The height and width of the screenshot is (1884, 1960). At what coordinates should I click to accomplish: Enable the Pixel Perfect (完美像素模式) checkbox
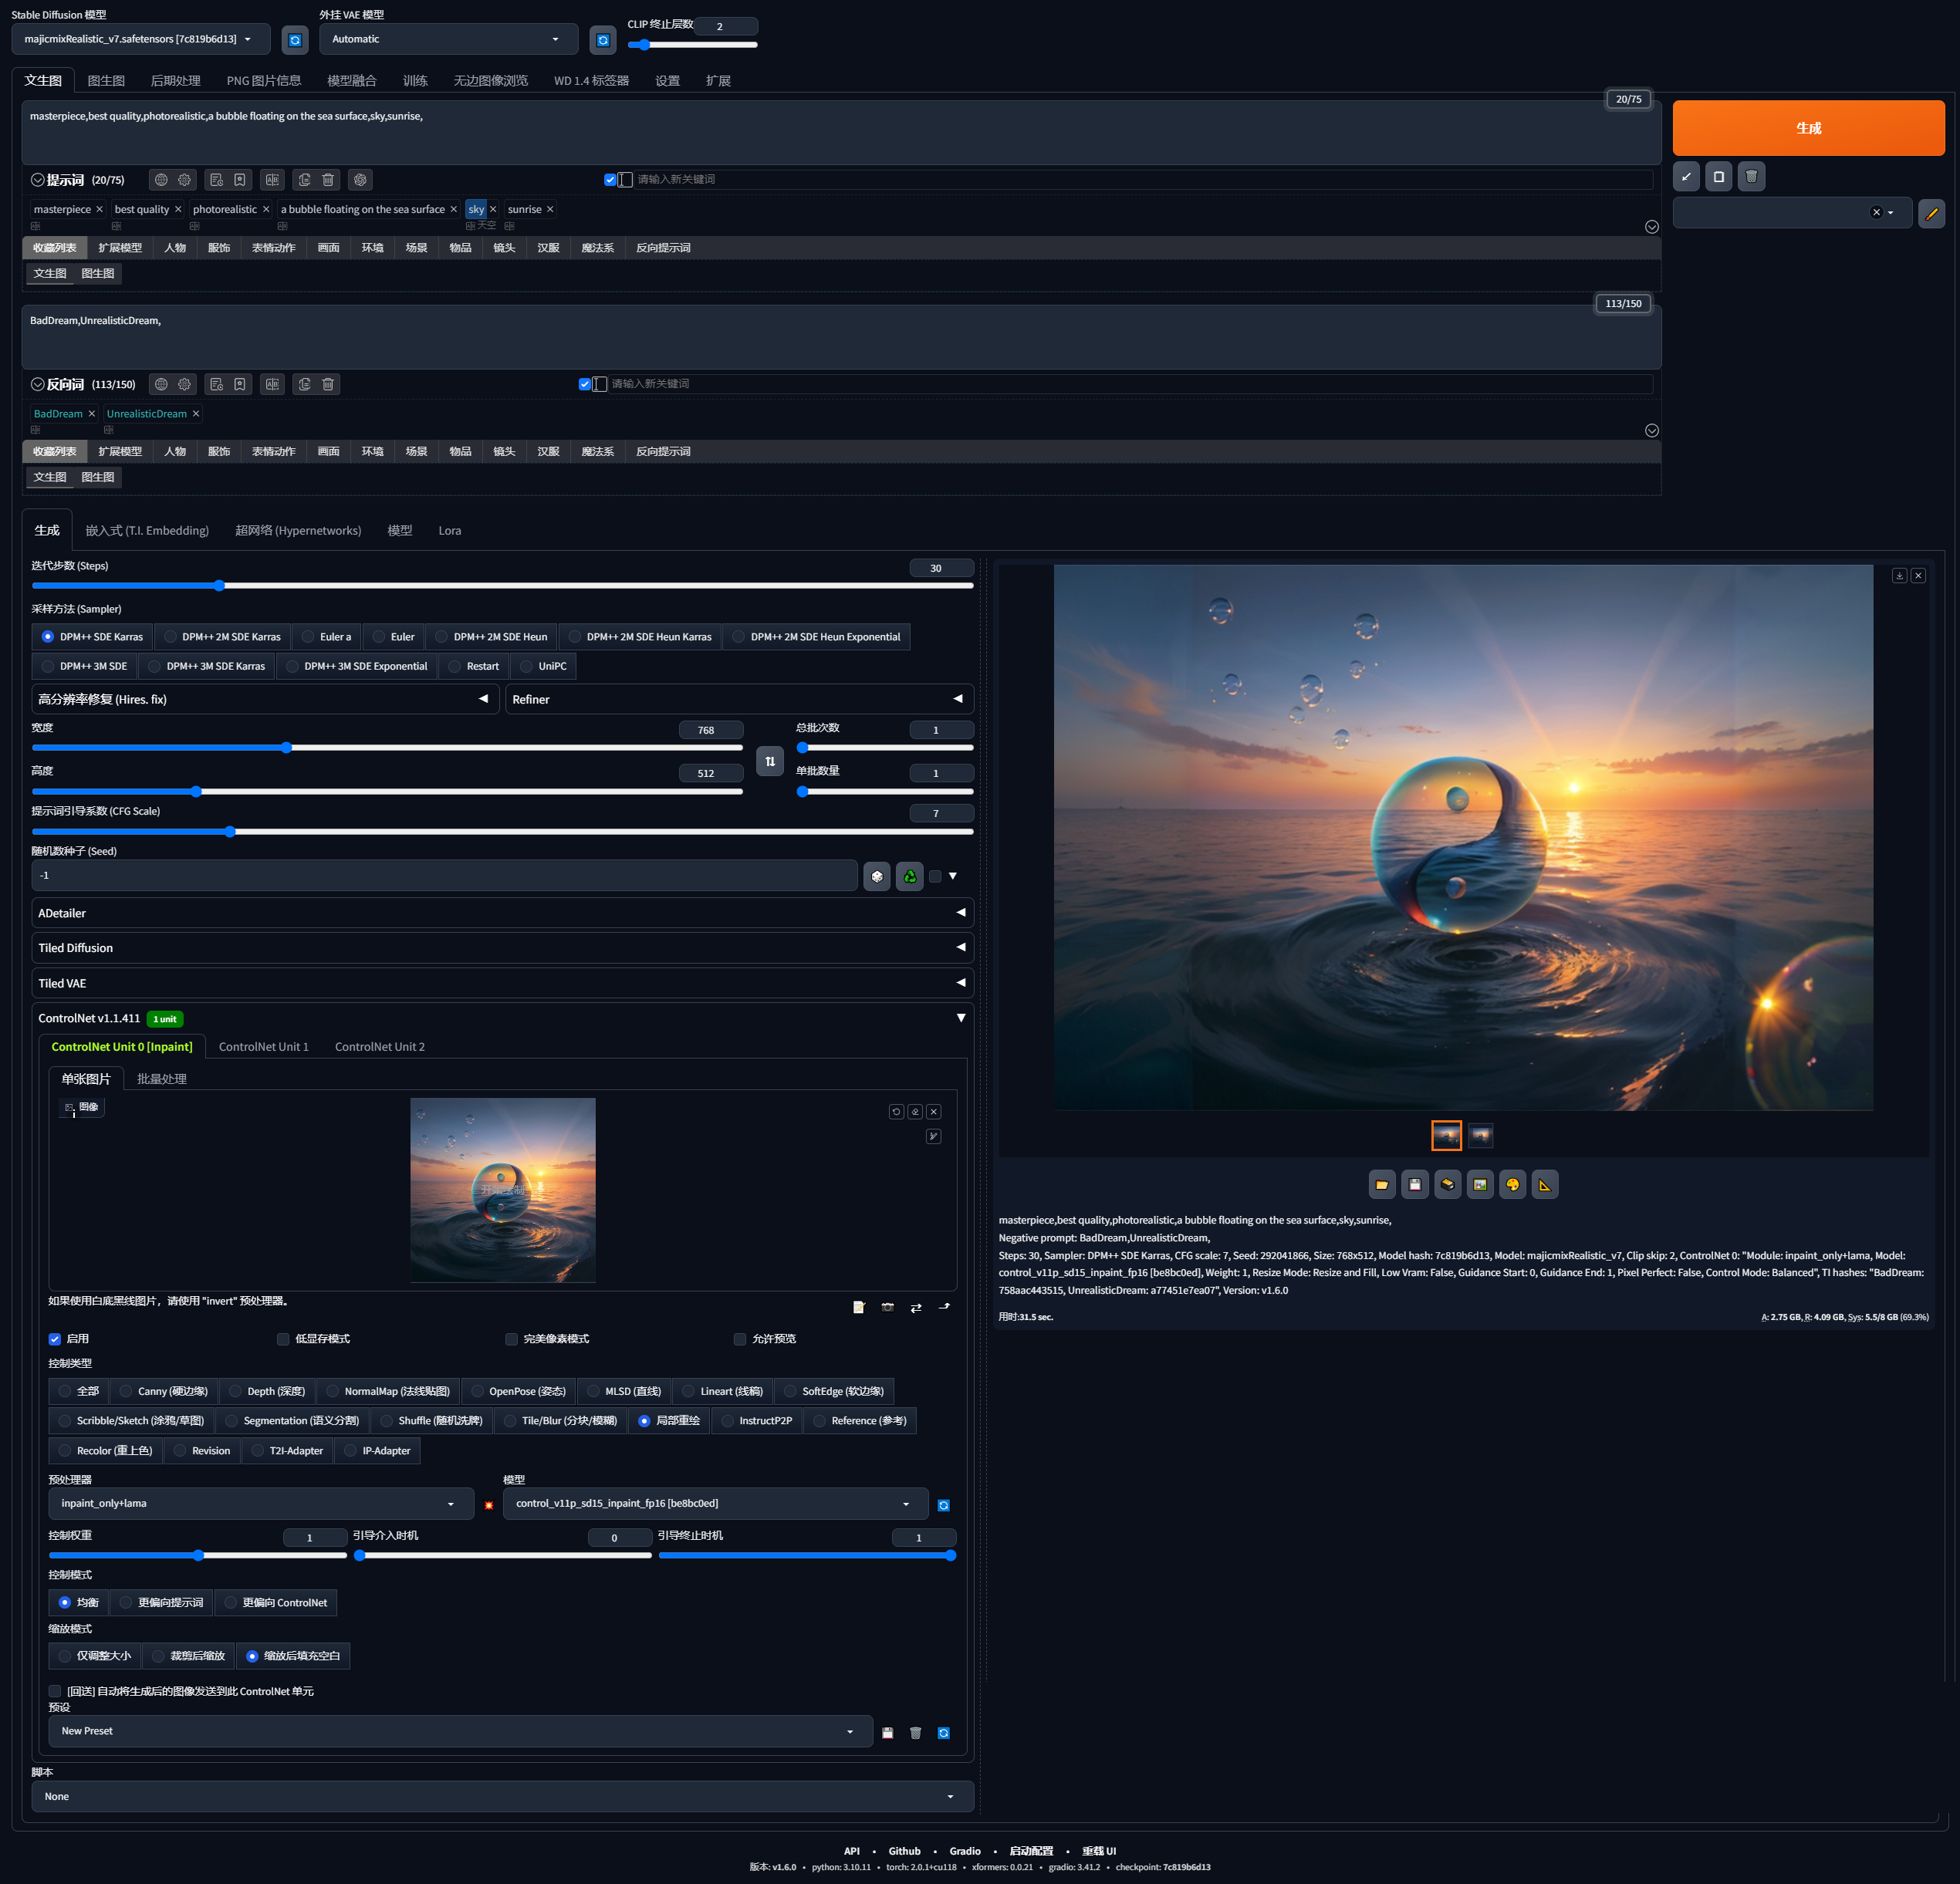512,1339
